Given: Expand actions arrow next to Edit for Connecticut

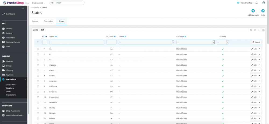Looking at the screenshot, I should 259,97.
